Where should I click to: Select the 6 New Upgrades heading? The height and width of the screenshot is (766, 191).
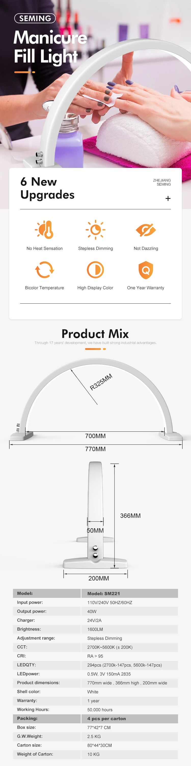tap(47, 188)
